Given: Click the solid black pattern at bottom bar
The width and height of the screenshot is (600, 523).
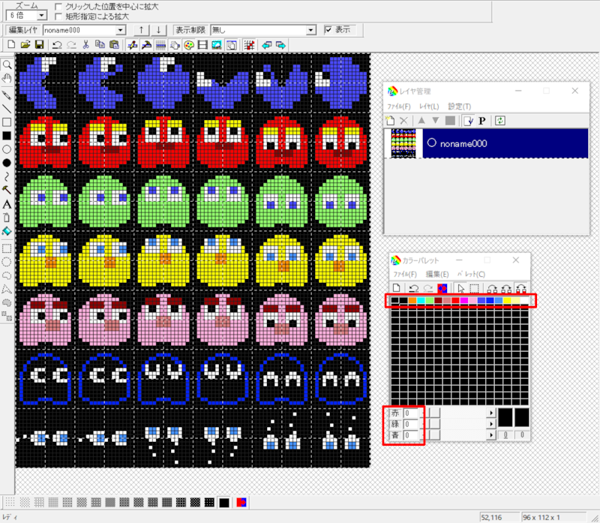Looking at the screenshot, I should tap(224, 502).
